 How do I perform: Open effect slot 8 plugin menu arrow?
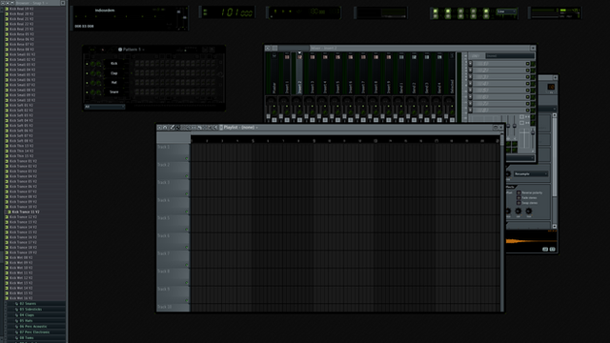coord(470,111)
